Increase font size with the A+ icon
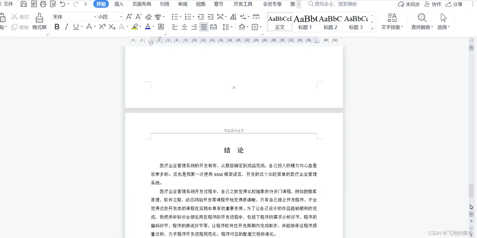This screenshot has width=477, height=238. point(129,17)
